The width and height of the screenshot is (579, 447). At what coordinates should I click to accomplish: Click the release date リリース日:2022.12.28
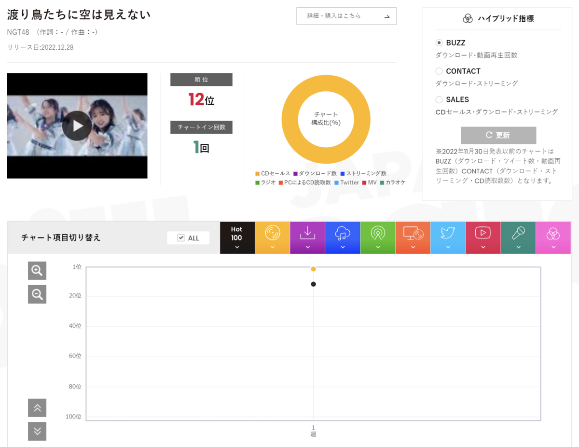click(40, 47)
